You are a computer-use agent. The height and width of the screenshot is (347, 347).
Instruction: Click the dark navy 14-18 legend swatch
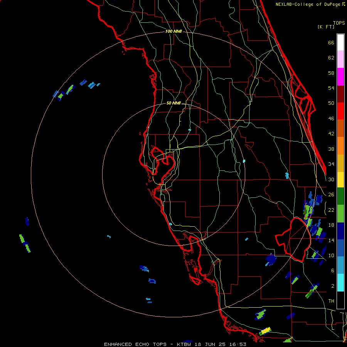click(x=340, y=231)
